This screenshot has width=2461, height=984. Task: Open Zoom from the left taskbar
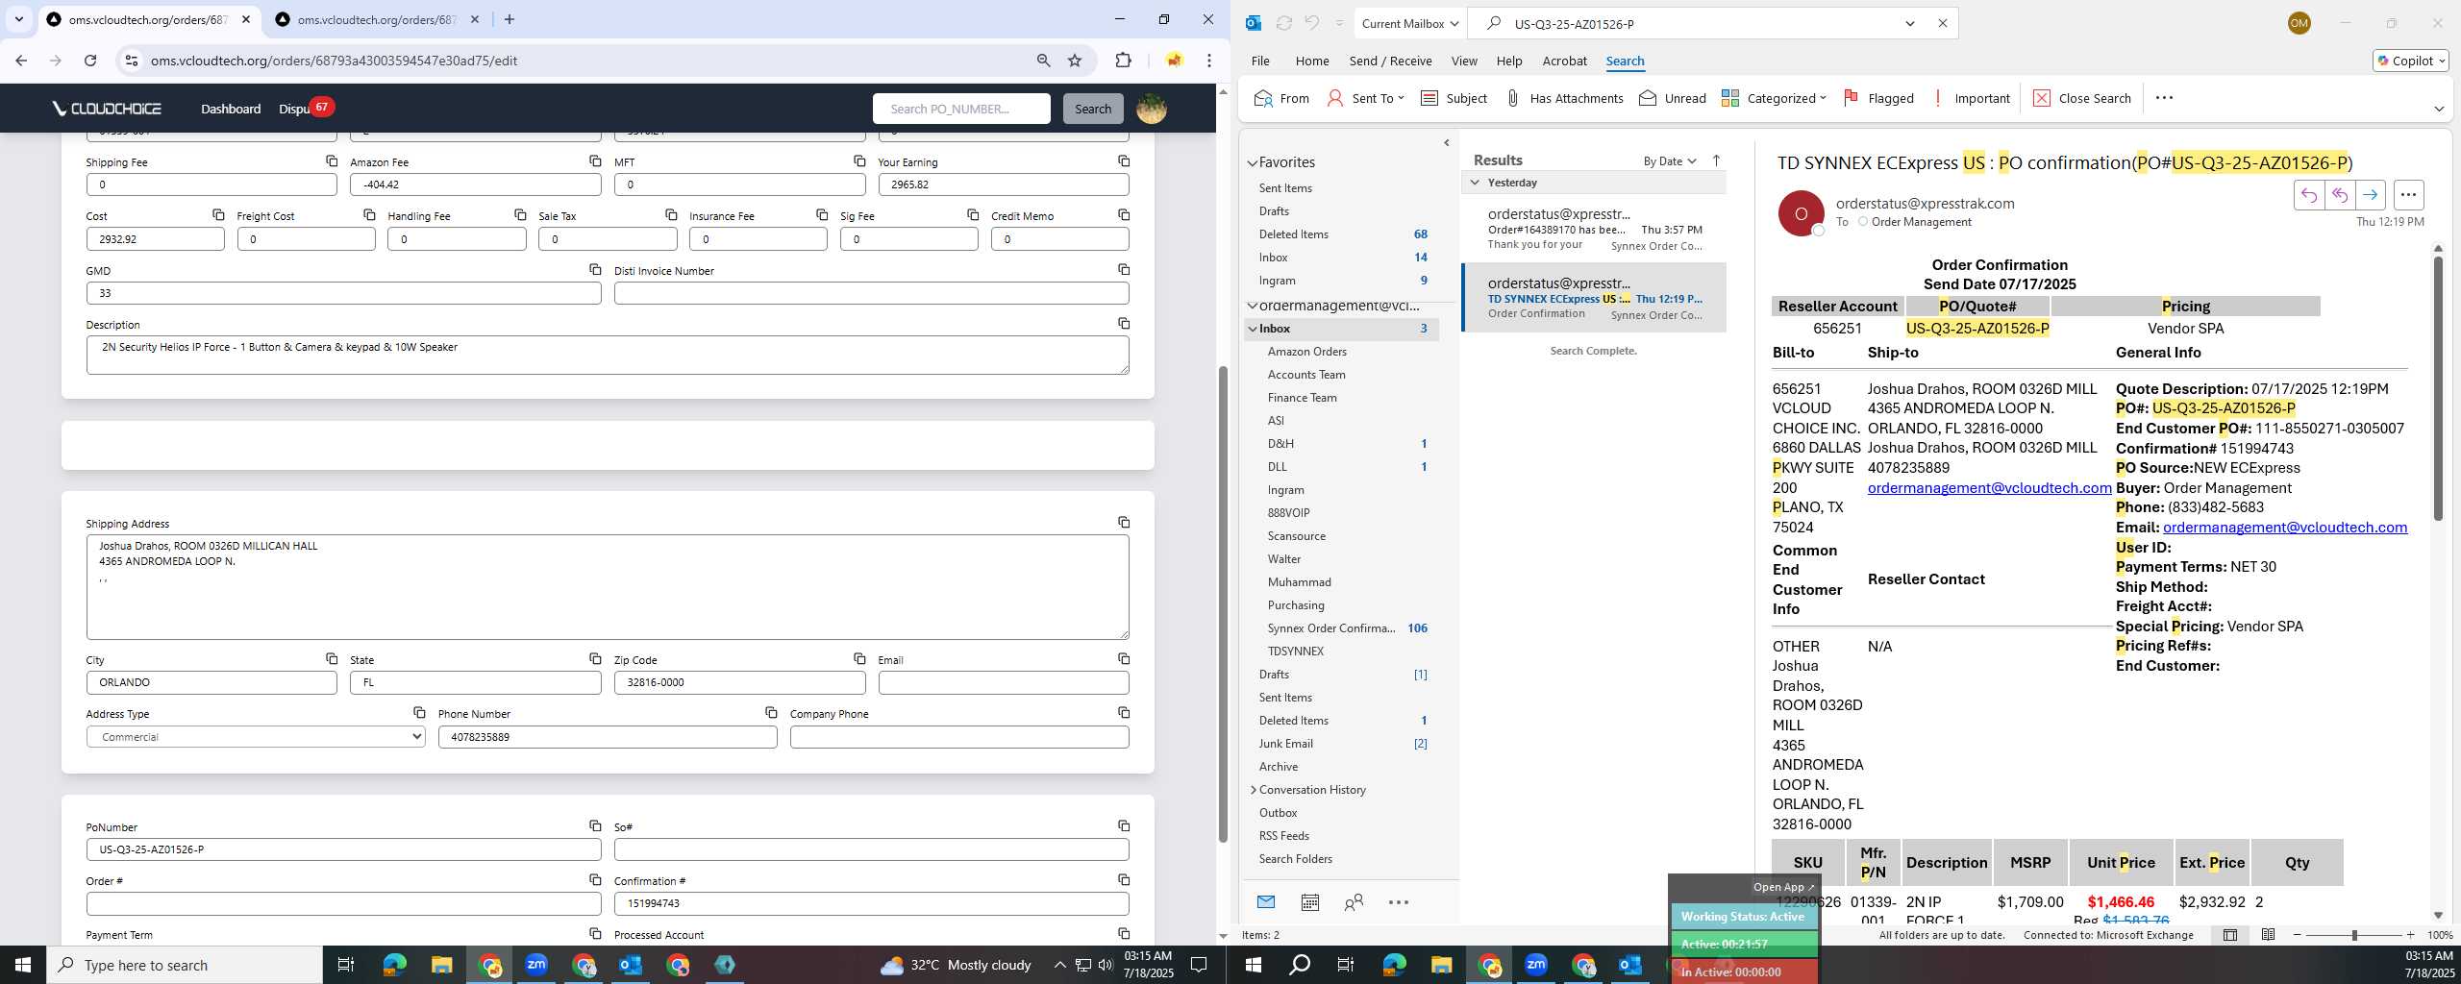536,965
